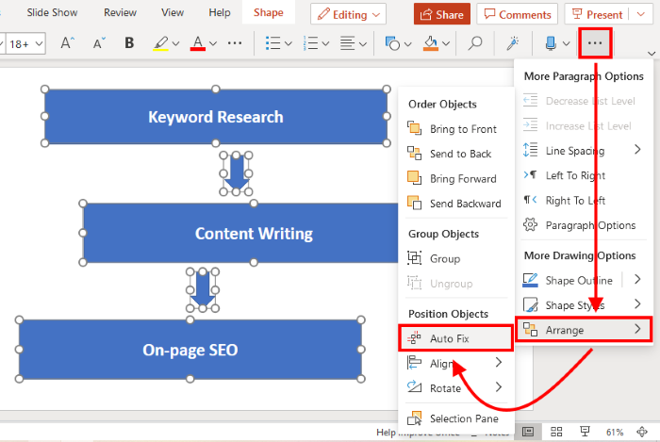This screenshot has height=442, width=660.
Task: Choose Bring Forward
Action: click(455, 178)
